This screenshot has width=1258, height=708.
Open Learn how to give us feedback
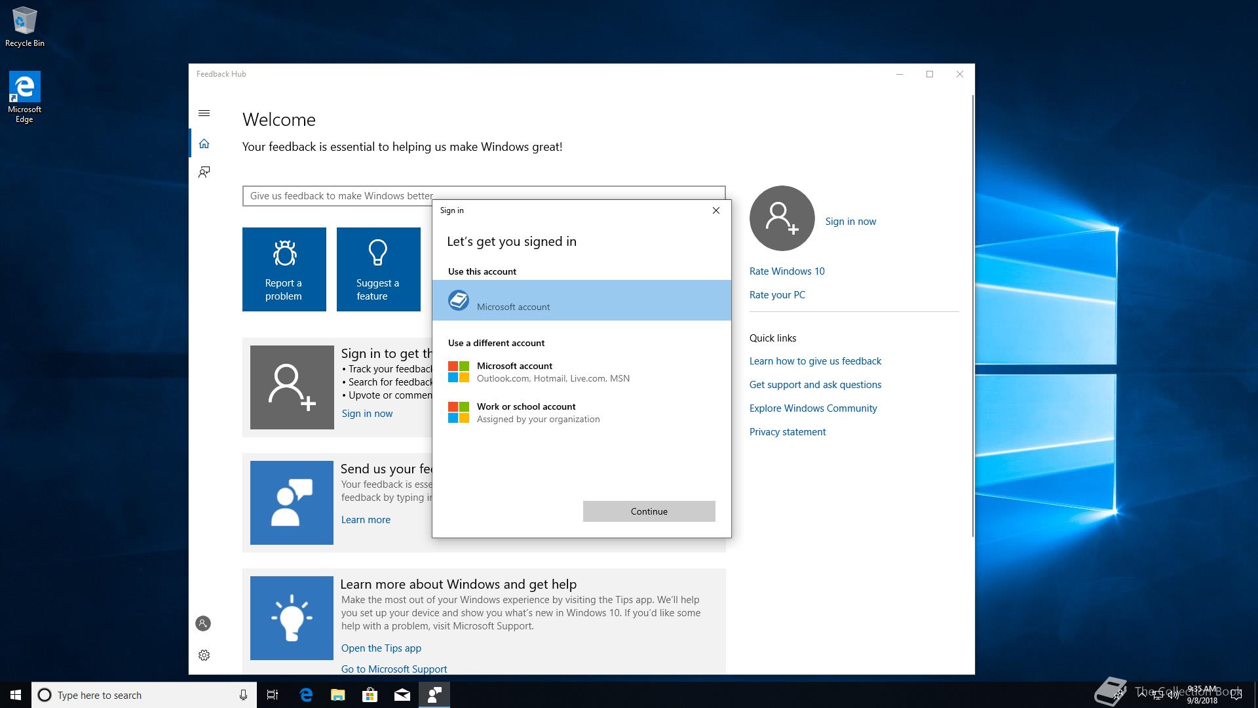coord(815,361)
